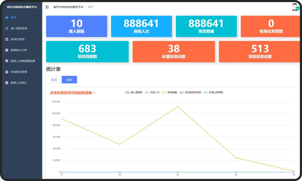Collapse sidebar with the hamburger icon
302x181 pixels.
click(47, 7)
